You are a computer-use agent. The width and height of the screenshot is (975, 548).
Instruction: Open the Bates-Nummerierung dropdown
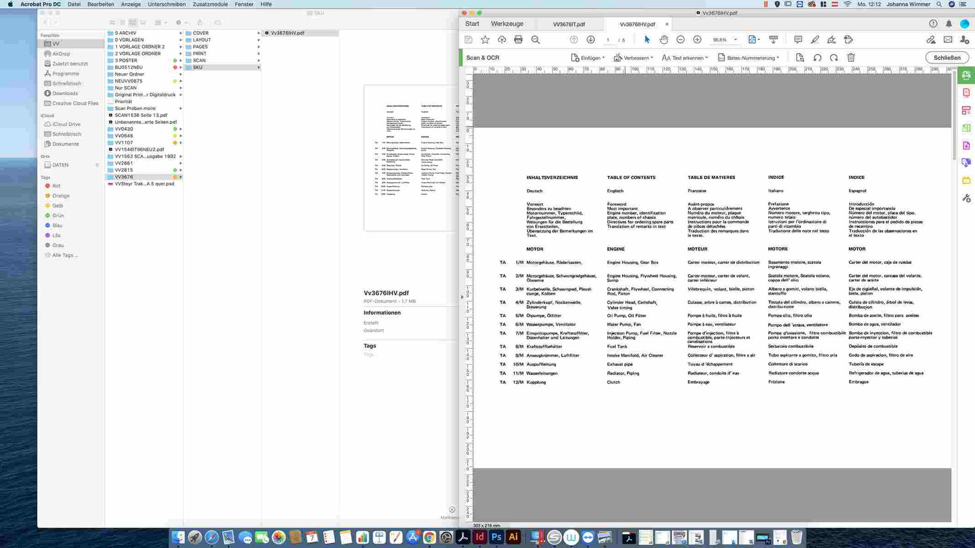(x=748, y=58)
